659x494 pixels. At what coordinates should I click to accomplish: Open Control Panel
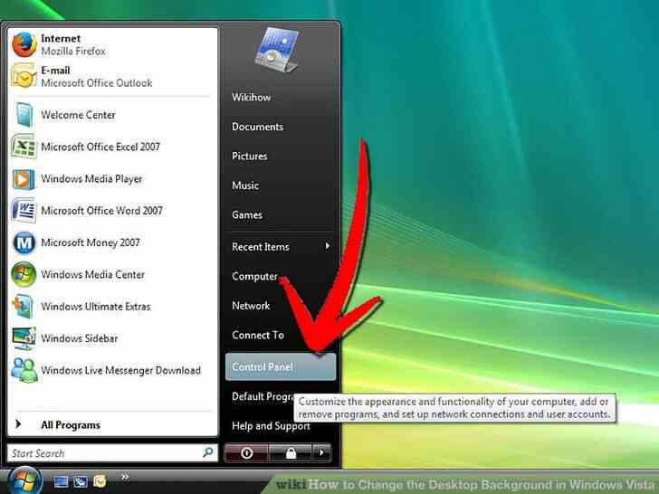281,366
